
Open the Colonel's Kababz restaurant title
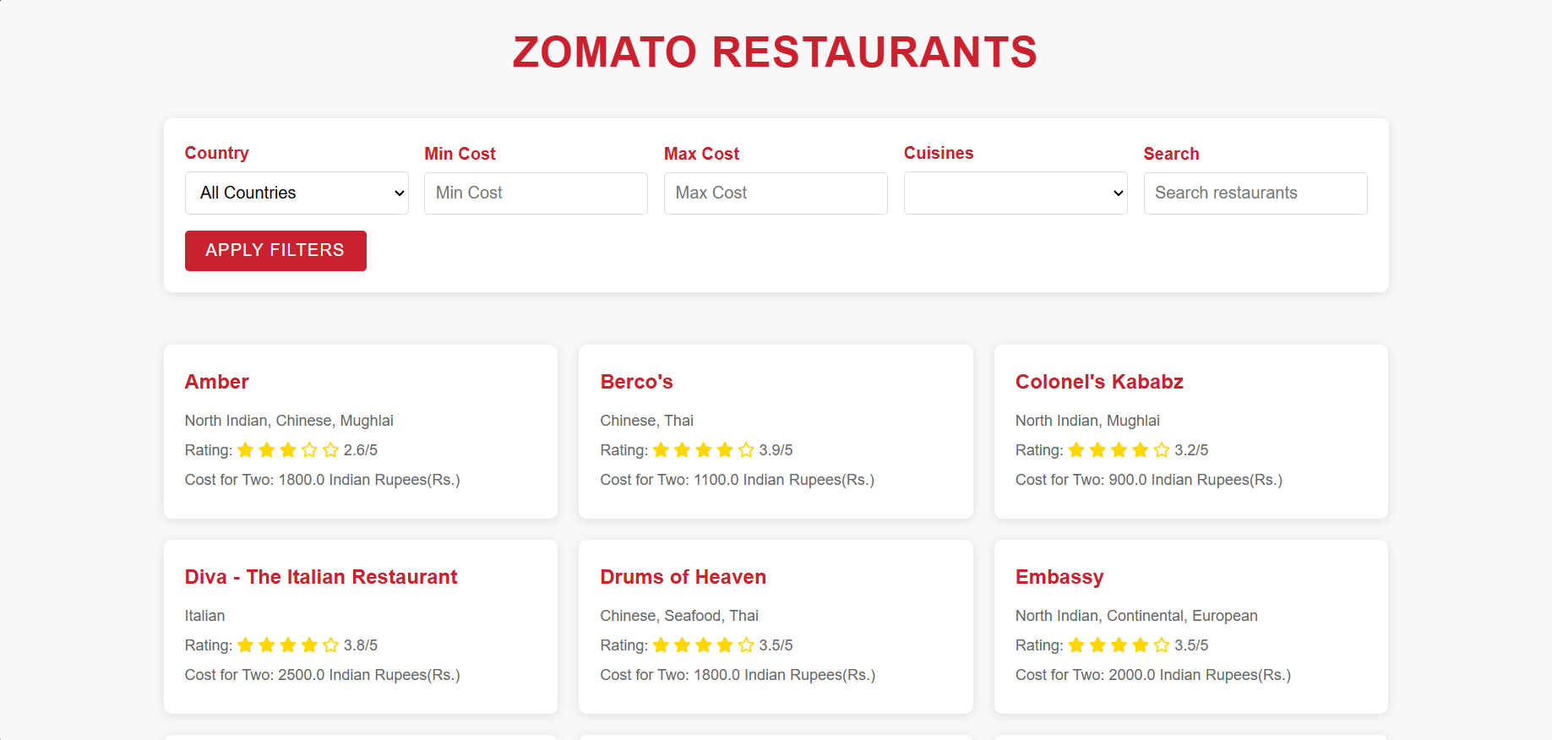point(1099,382)
